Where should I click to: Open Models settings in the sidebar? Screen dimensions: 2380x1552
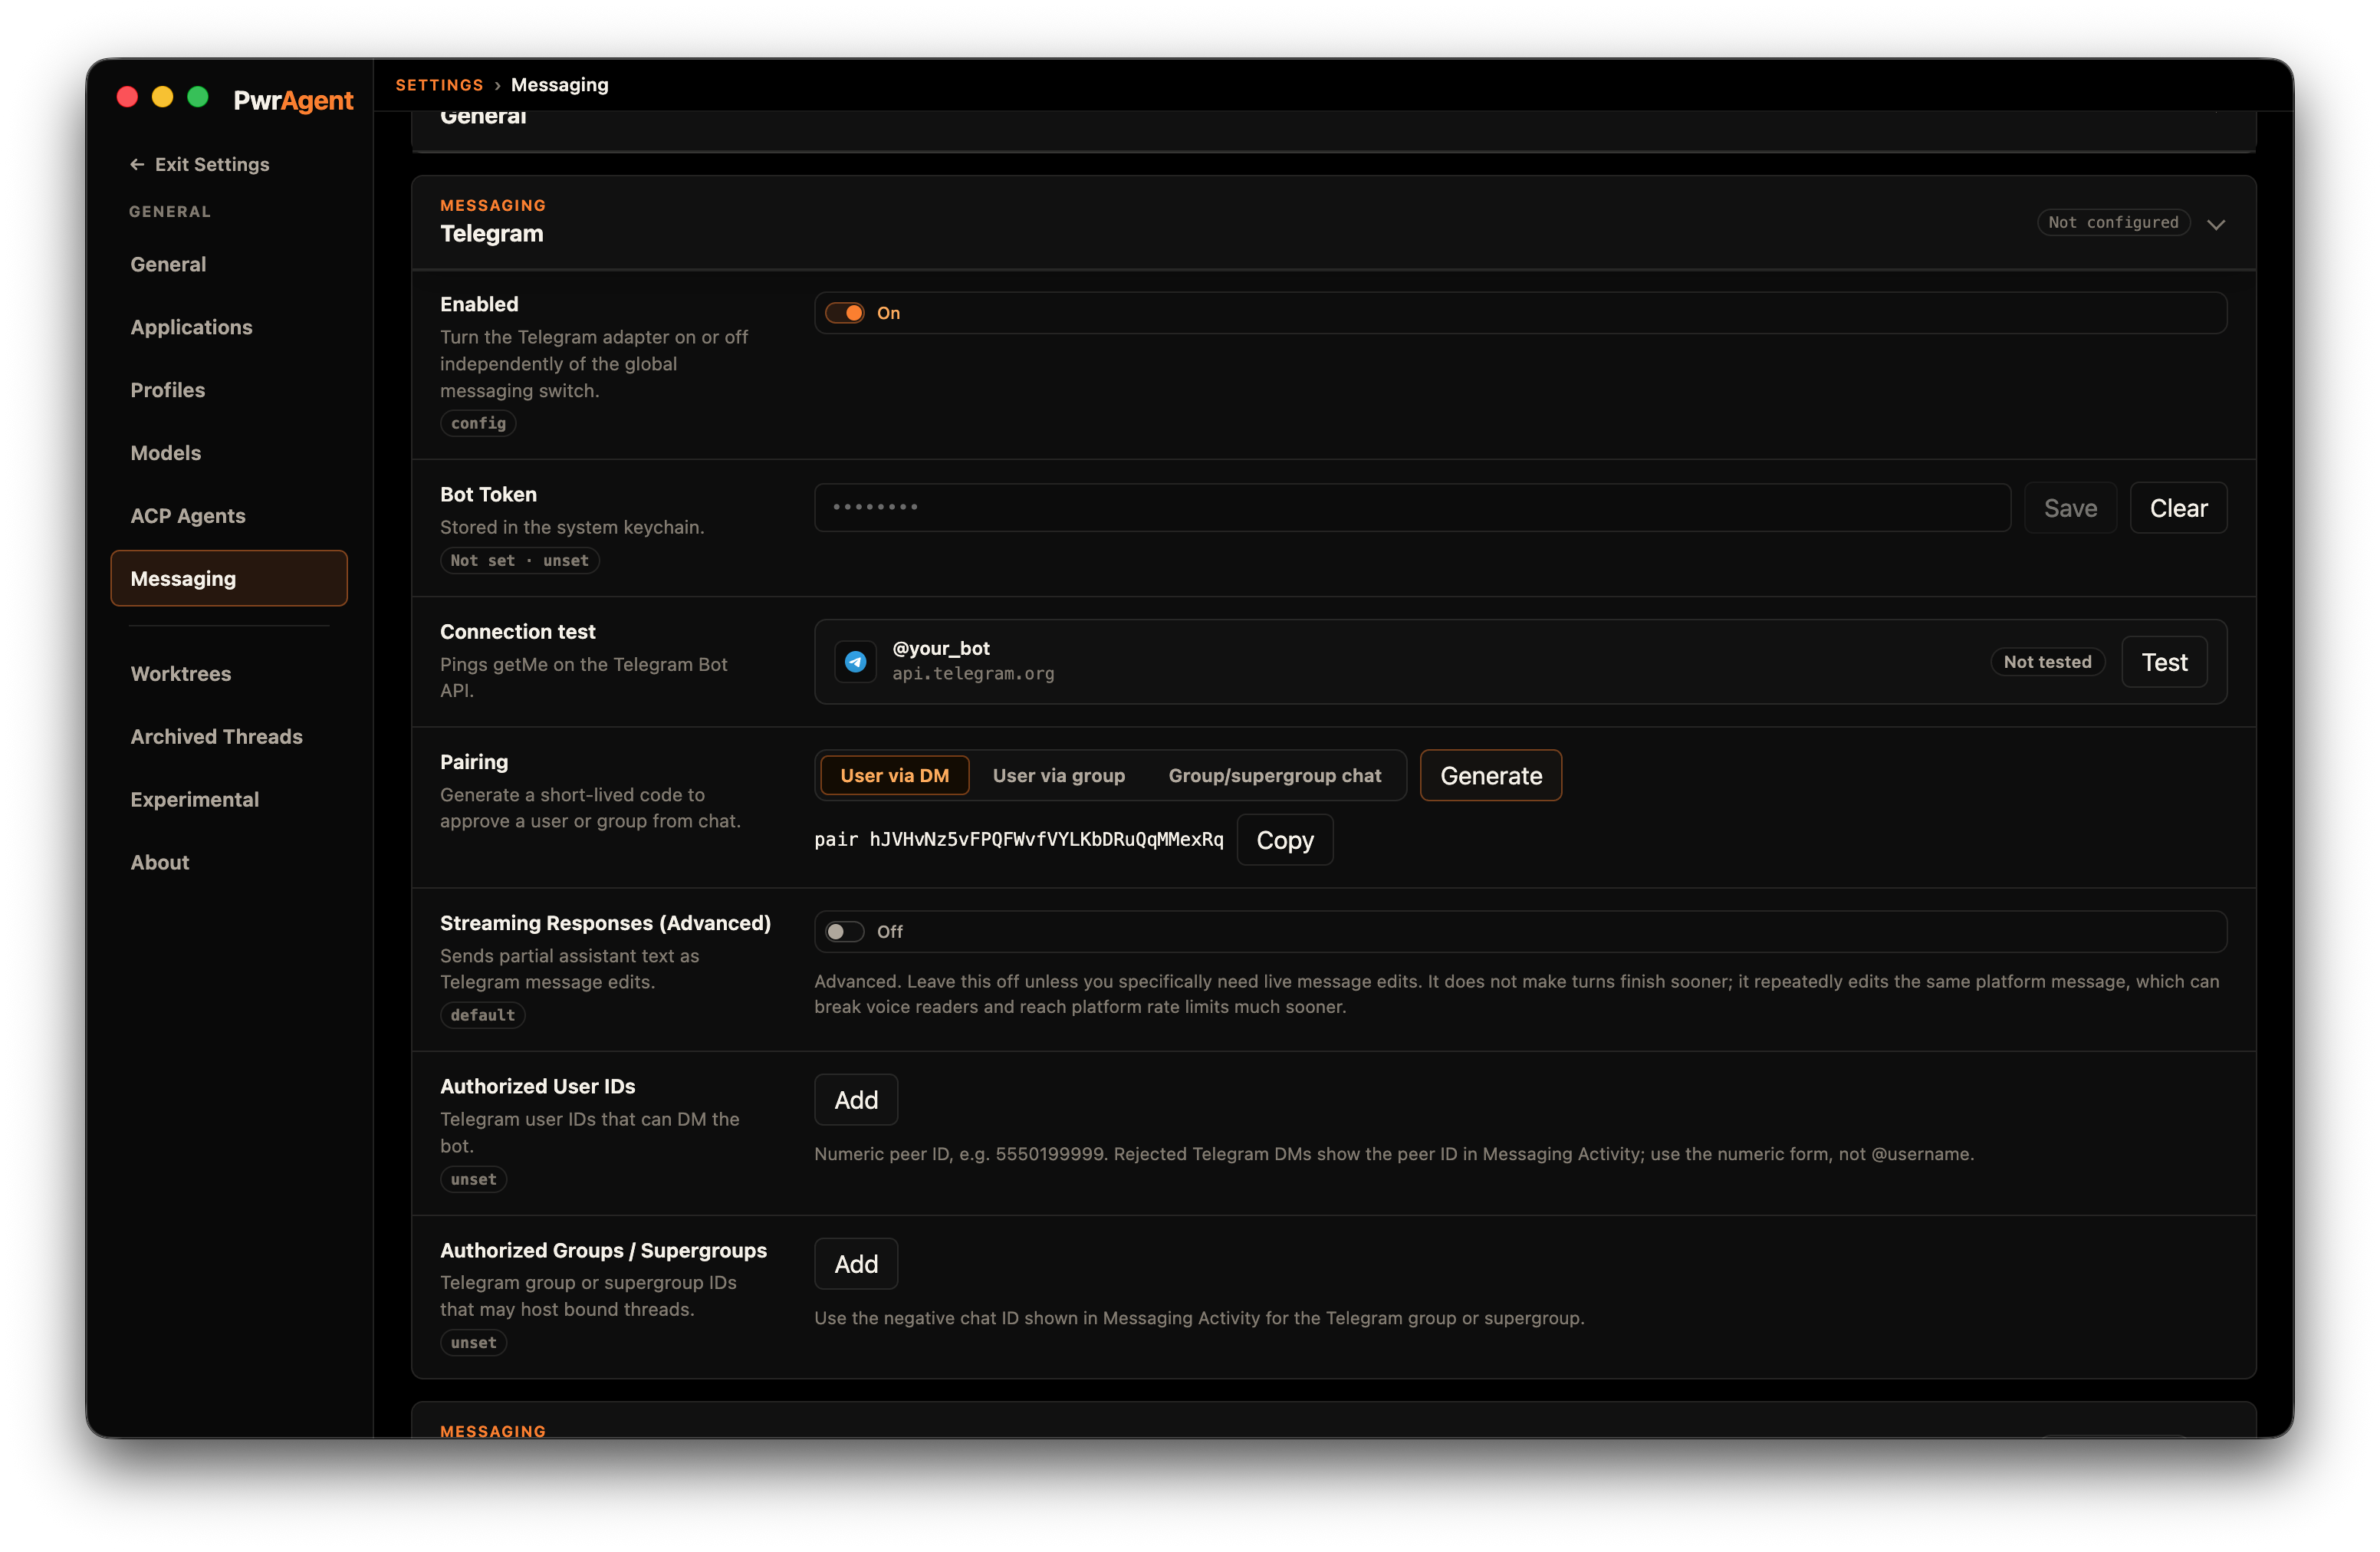pyautogui.click(x=229, y=453)
